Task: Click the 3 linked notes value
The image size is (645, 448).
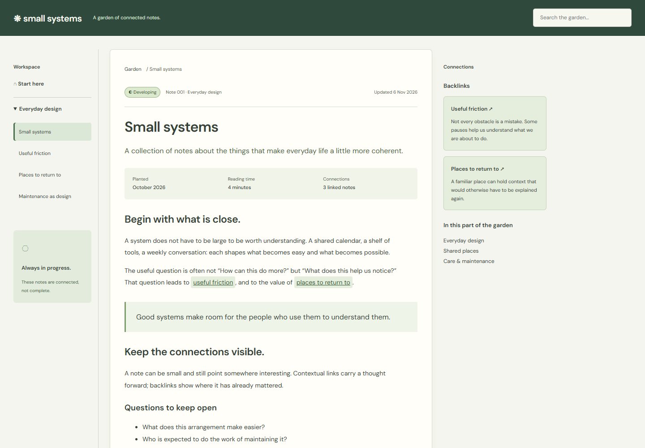Action: point(339,187)
